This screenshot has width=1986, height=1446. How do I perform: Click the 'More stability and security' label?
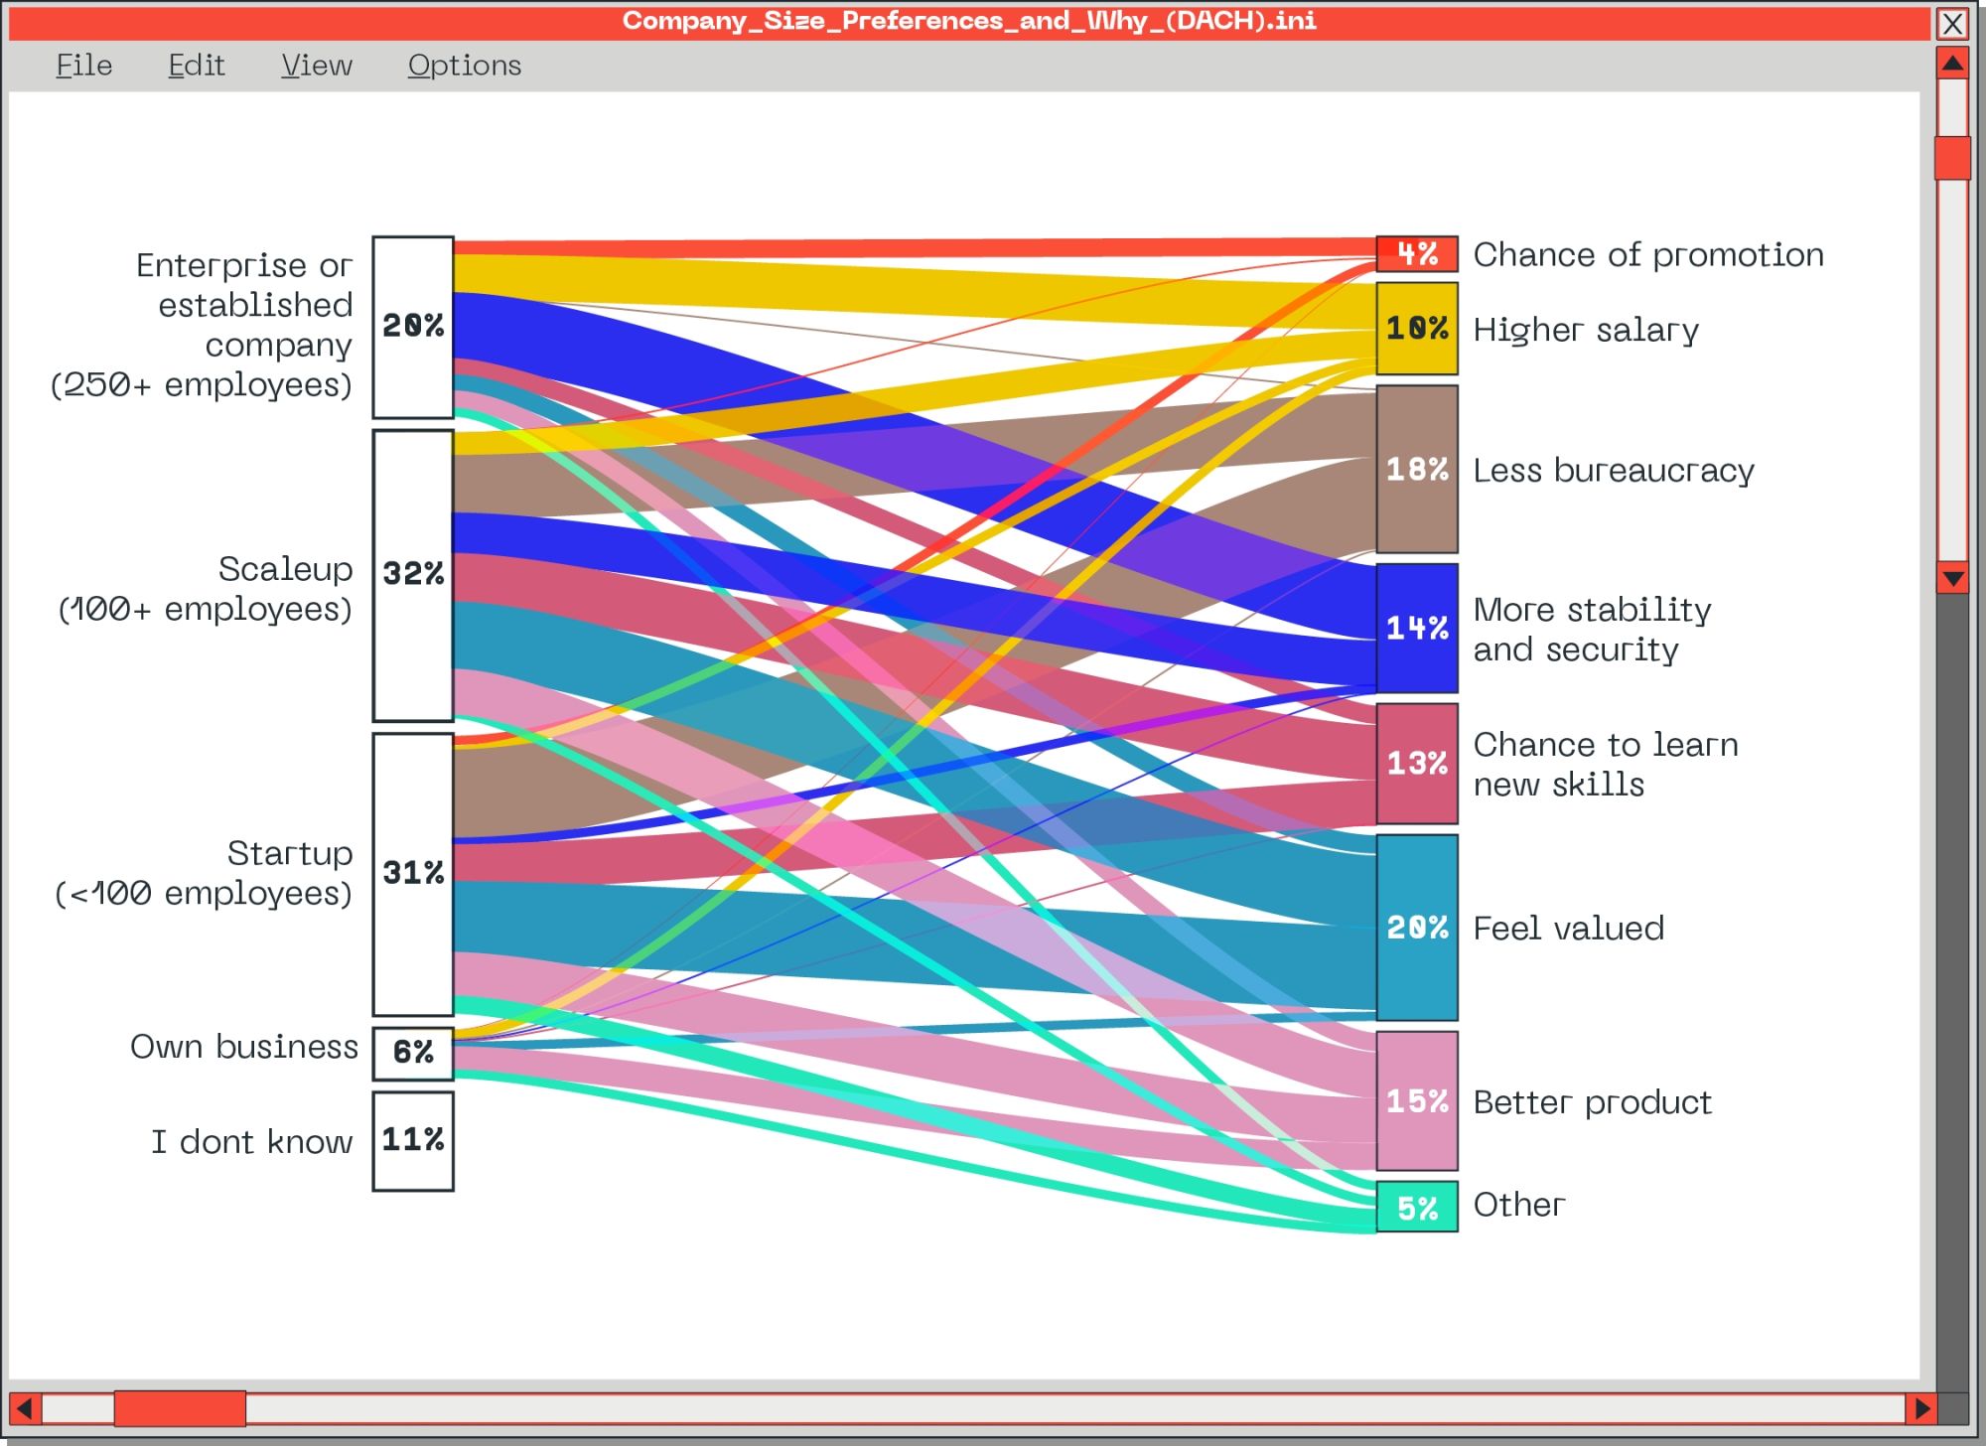(1592, 629)
